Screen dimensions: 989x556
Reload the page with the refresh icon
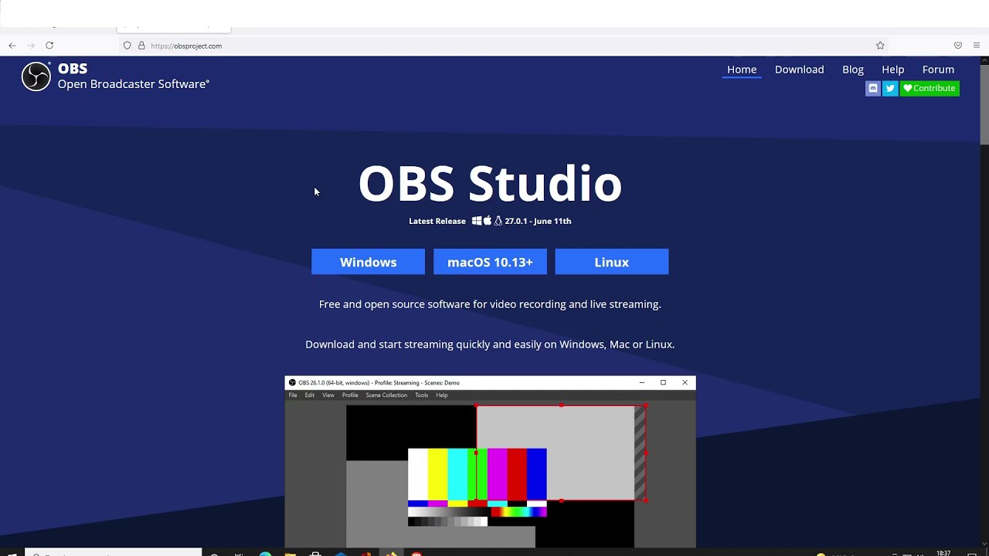tap(49, 46)
